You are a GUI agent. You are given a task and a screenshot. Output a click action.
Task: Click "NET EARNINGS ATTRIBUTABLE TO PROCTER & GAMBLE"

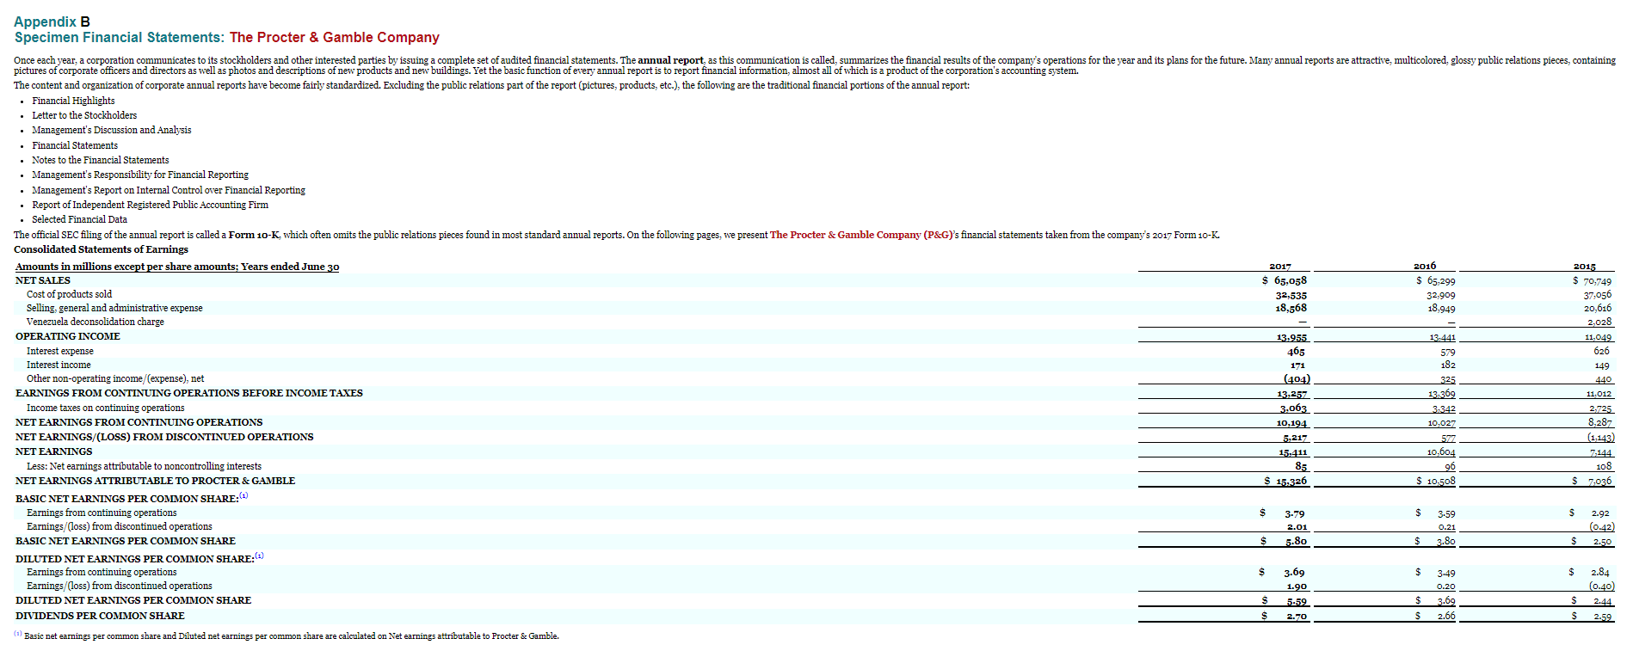155,481
